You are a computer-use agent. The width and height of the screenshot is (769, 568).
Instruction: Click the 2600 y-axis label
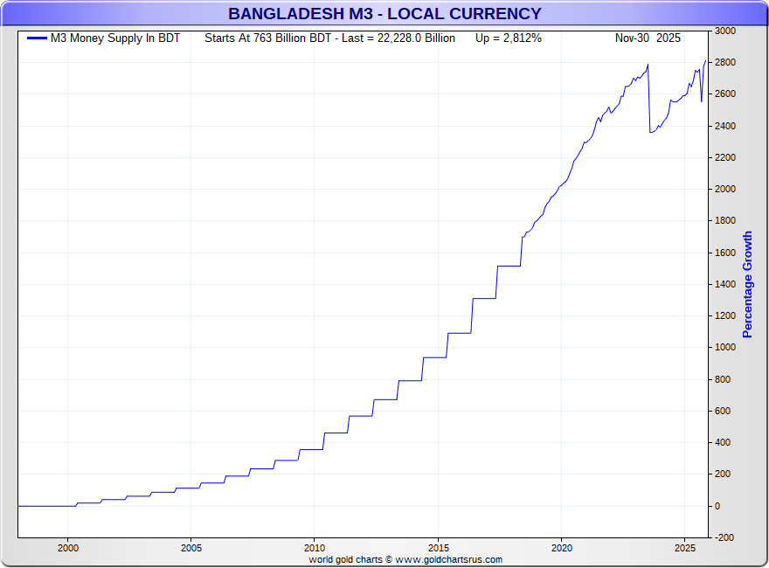(x=724, y=94)
